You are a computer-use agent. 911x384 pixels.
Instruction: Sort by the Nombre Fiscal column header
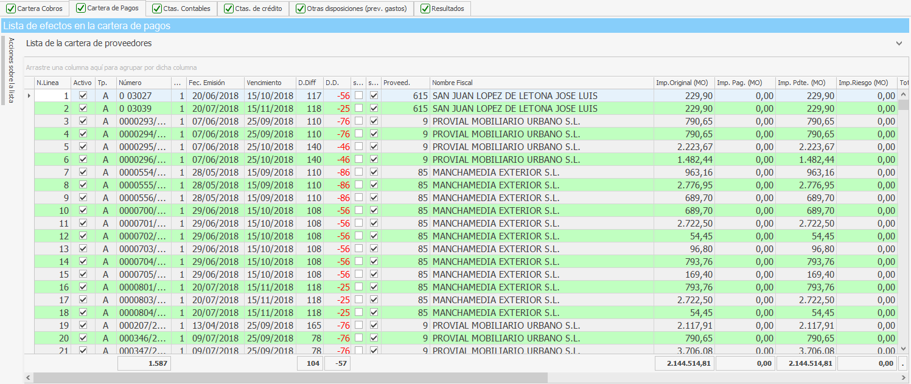[x=452, y=83]
